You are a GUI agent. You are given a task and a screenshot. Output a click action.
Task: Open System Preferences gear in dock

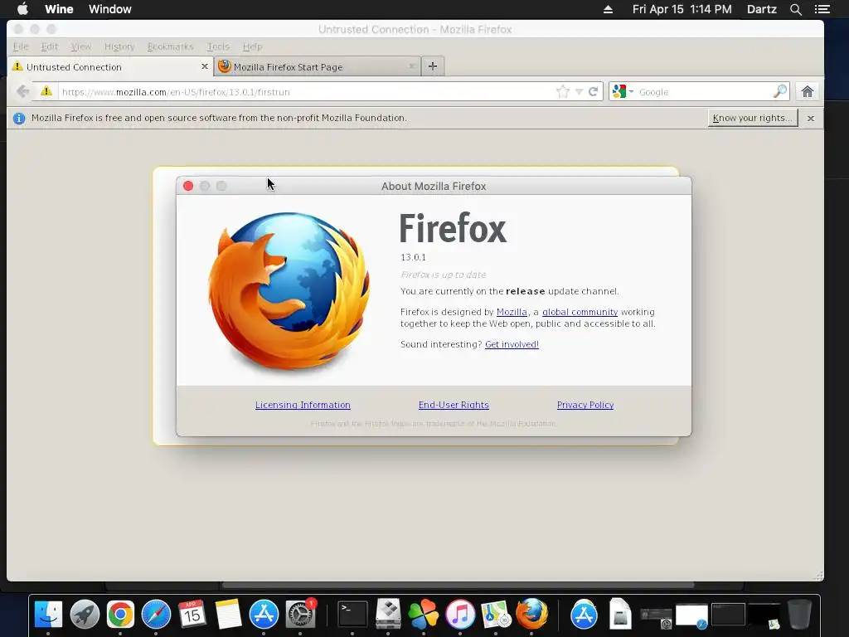300,615
